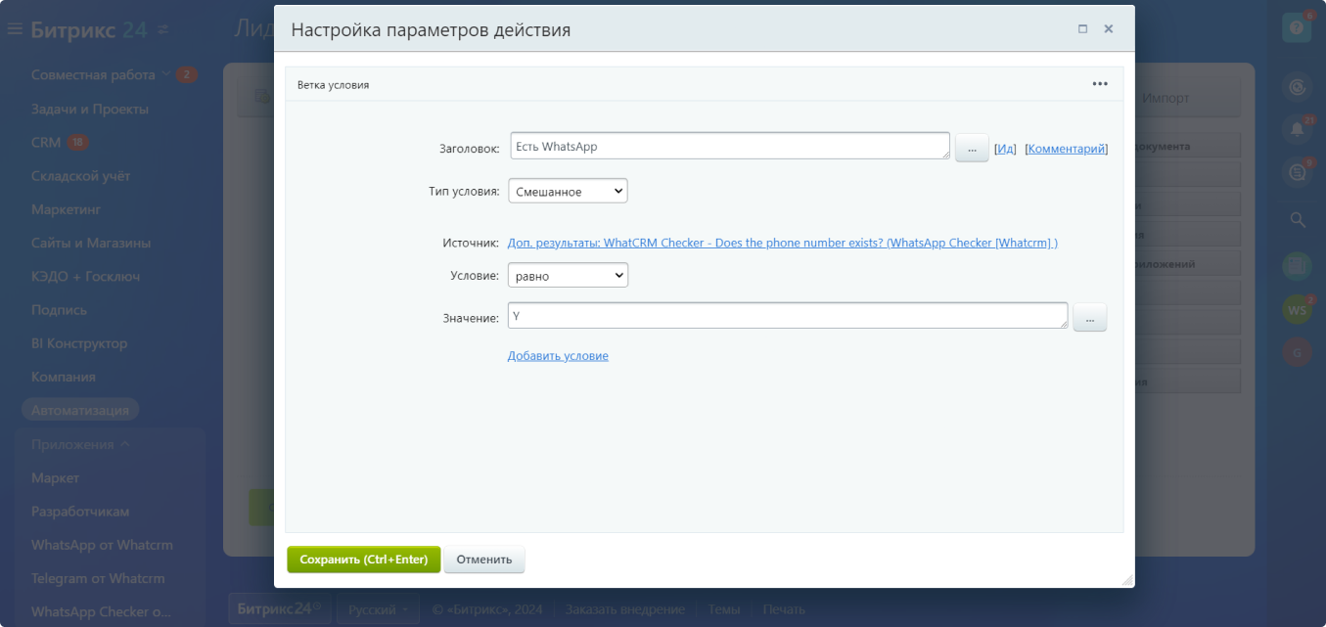This screenshot has height=627, width=1326.
Task: Open the chat messages icon in right panel
Action: 1297,173
